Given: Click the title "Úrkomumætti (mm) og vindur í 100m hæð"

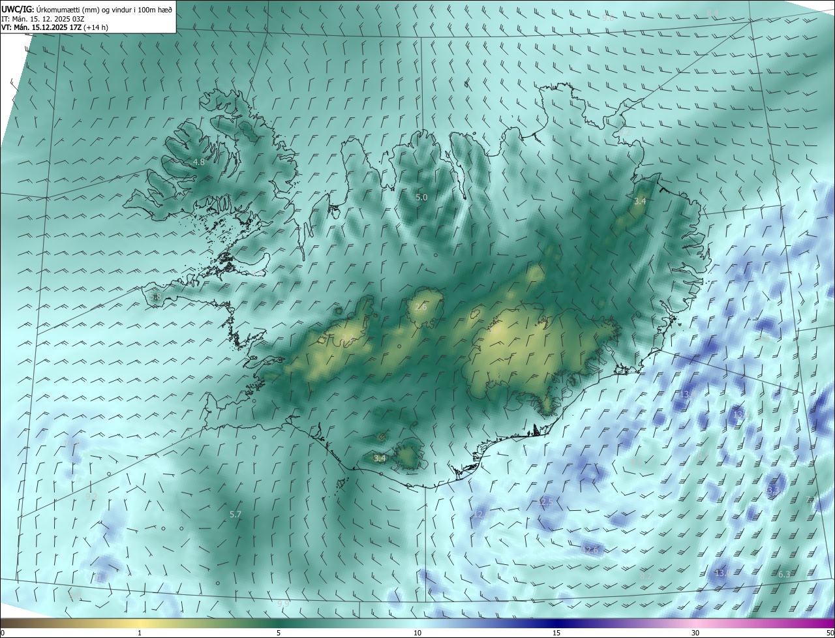Looking at the screenshot, I should coord(104,9).
